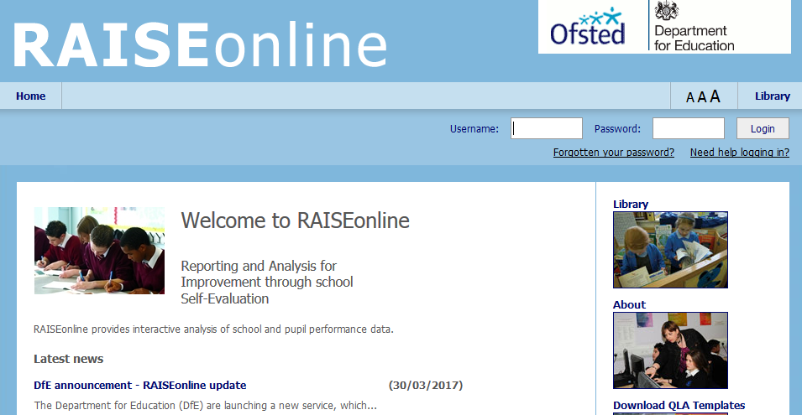This screenshot has width=802, height=415.
Task: Open the Forgotten your password link
Action: (614, 152)
